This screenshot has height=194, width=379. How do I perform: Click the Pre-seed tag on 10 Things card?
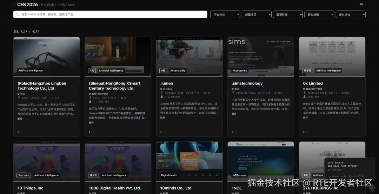(x=24, y=175)
